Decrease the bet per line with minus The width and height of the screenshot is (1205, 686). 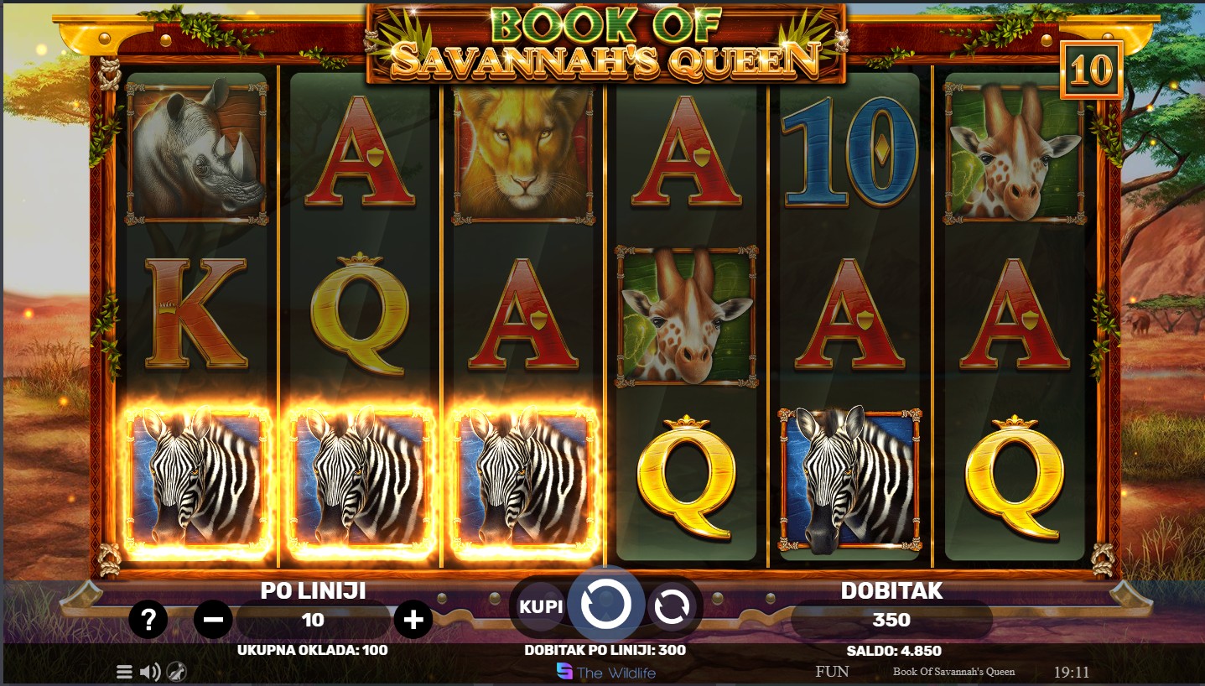pyautogui.click(x=213, y=621)
